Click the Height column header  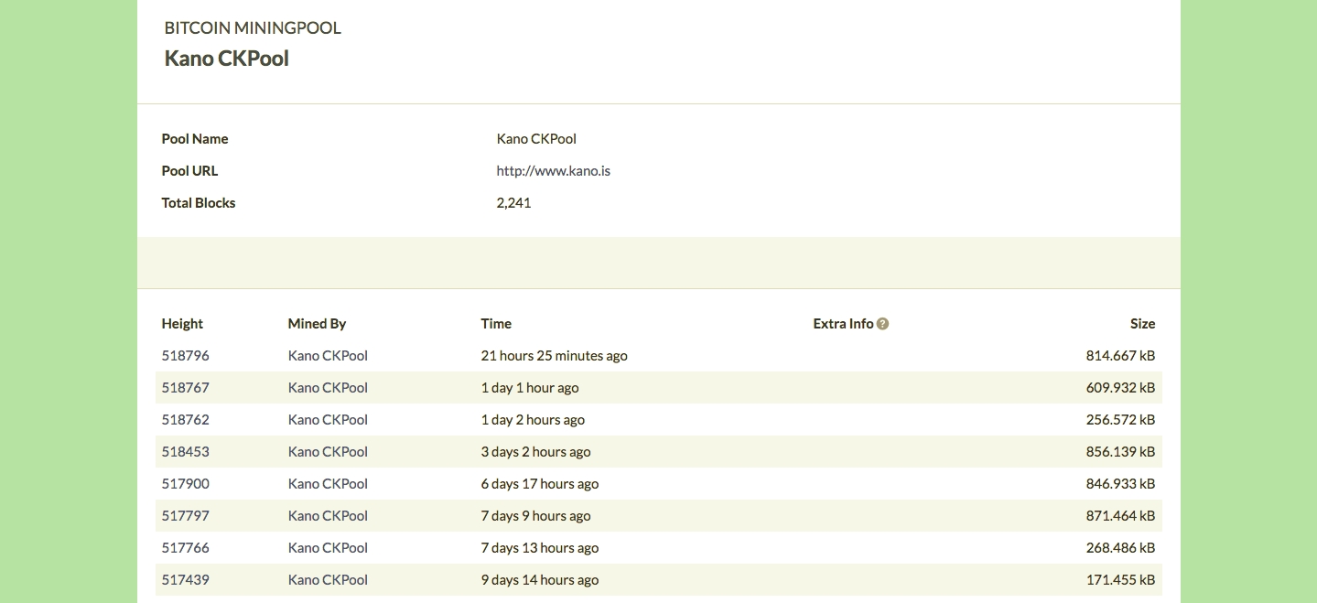(182, 324)
